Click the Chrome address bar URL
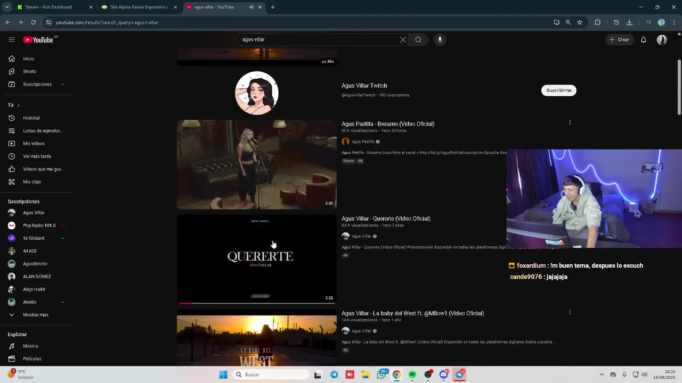 [107, 22]
